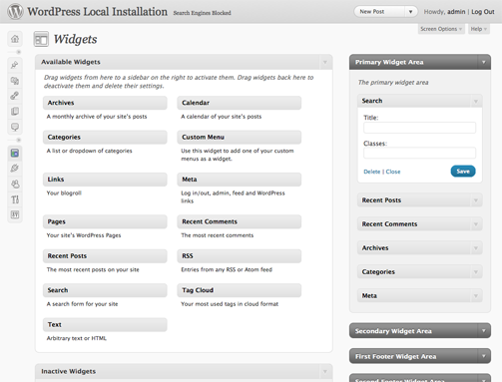Click the Log Out link

(483, 12)
